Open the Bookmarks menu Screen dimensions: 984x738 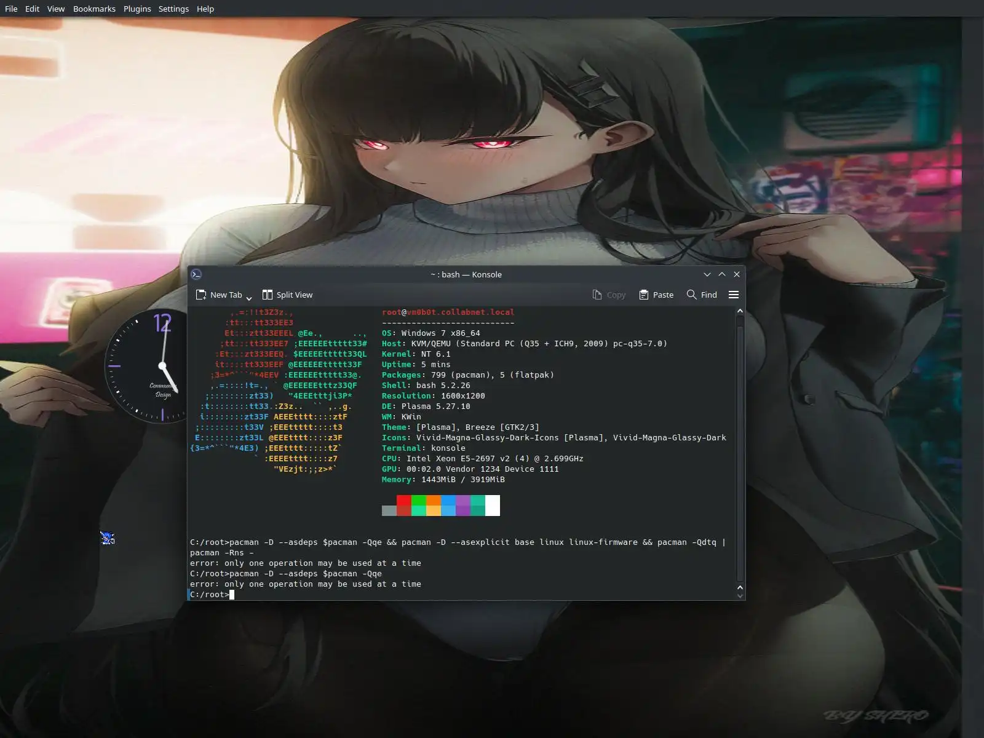(94, 9)
